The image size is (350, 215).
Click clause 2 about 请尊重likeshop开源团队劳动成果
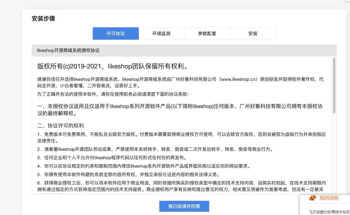click(x=156, y=149)
